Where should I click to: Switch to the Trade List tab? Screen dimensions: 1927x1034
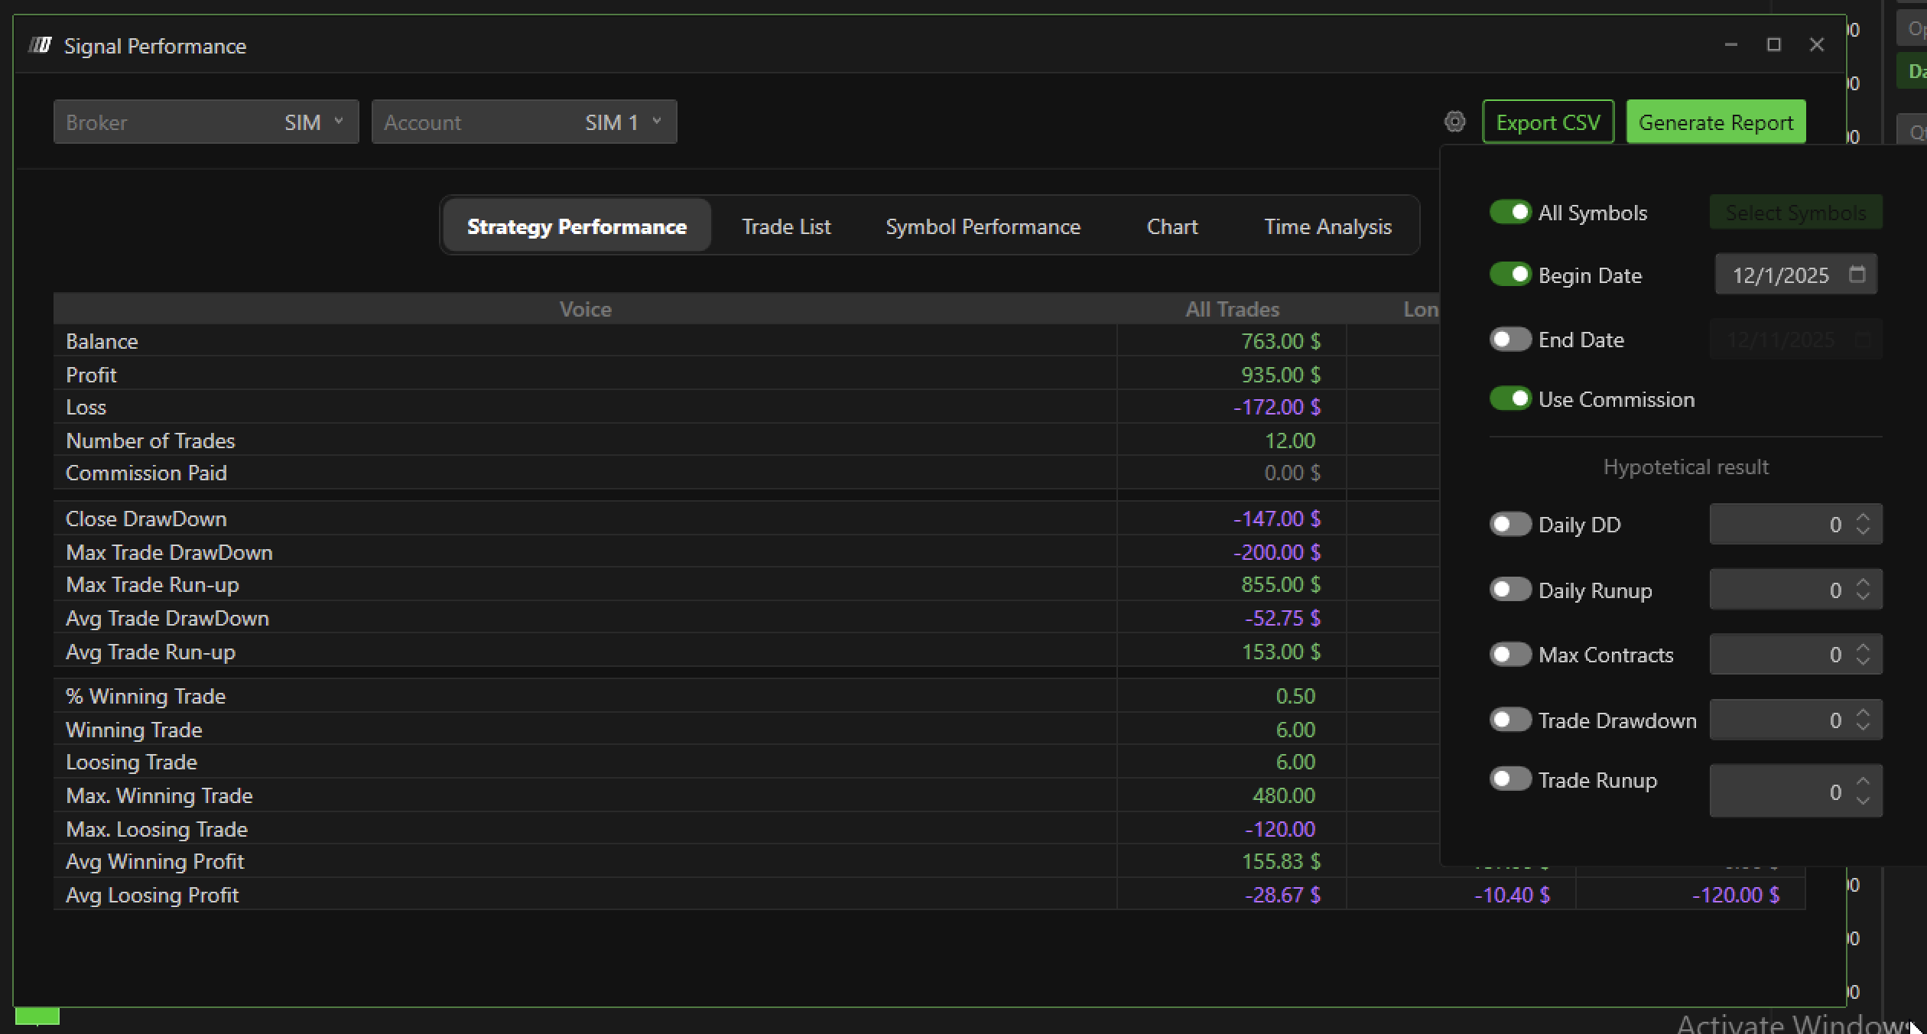pyautogui.click(x=785, y=226)
